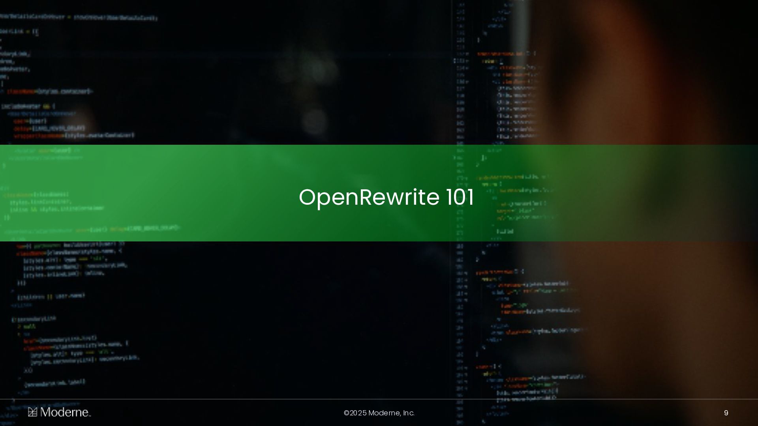The width and height of the screenshot is (758, 426).
Task: Click the Moderne logo mark icon
Action: click(x=32, y=412)
